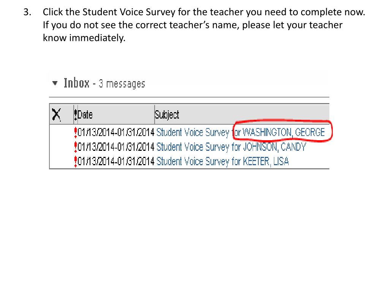The height and width of the screenshot is (291, 389).
Task: Select the date range on the Washington survey row
Action: [x=116, y=132]
